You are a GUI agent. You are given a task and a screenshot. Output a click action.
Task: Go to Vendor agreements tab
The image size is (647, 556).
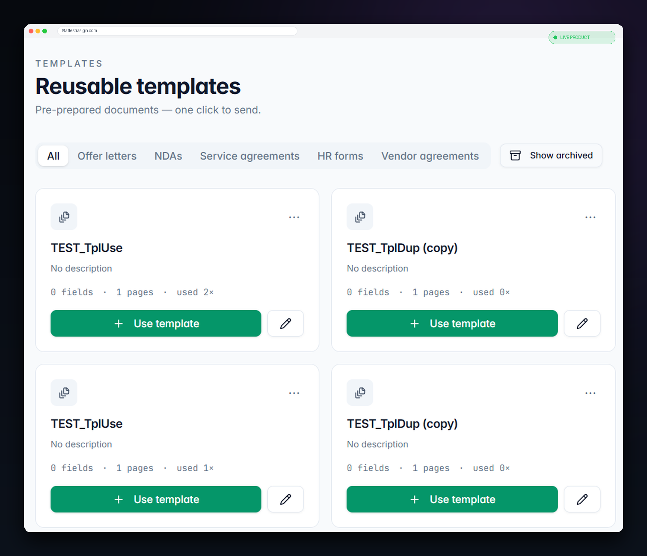pyautogui.click(x=430, y=156)
